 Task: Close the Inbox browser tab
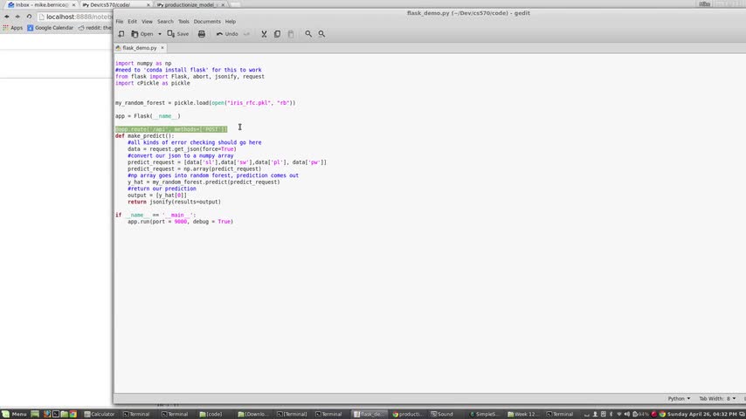point(73,4)
